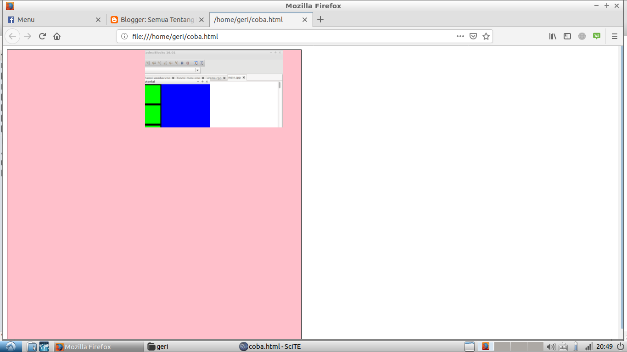Close the Facebook Menu tab
Screen dimensions: 627x352
tap(98, 20)
